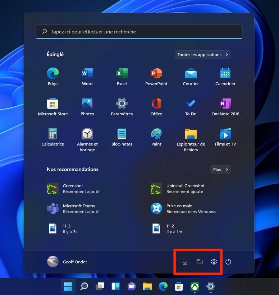
Task: Click the Windows Start button on taskbar
Action: (68, 286)
